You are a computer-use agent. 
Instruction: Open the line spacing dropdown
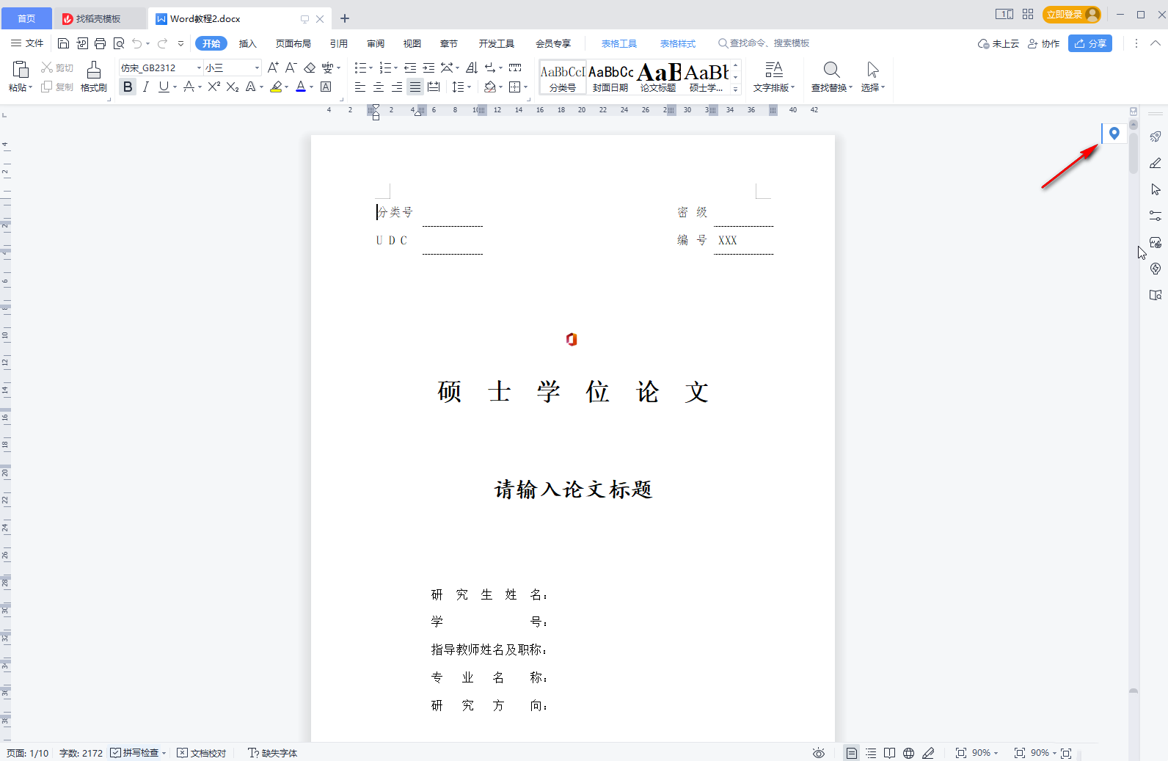(x=461, y=87)
